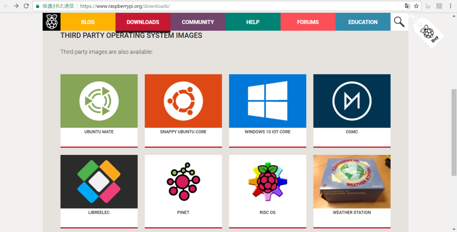
Task: Click the cursor extension icon in toolbar
Action: [428, 6]
